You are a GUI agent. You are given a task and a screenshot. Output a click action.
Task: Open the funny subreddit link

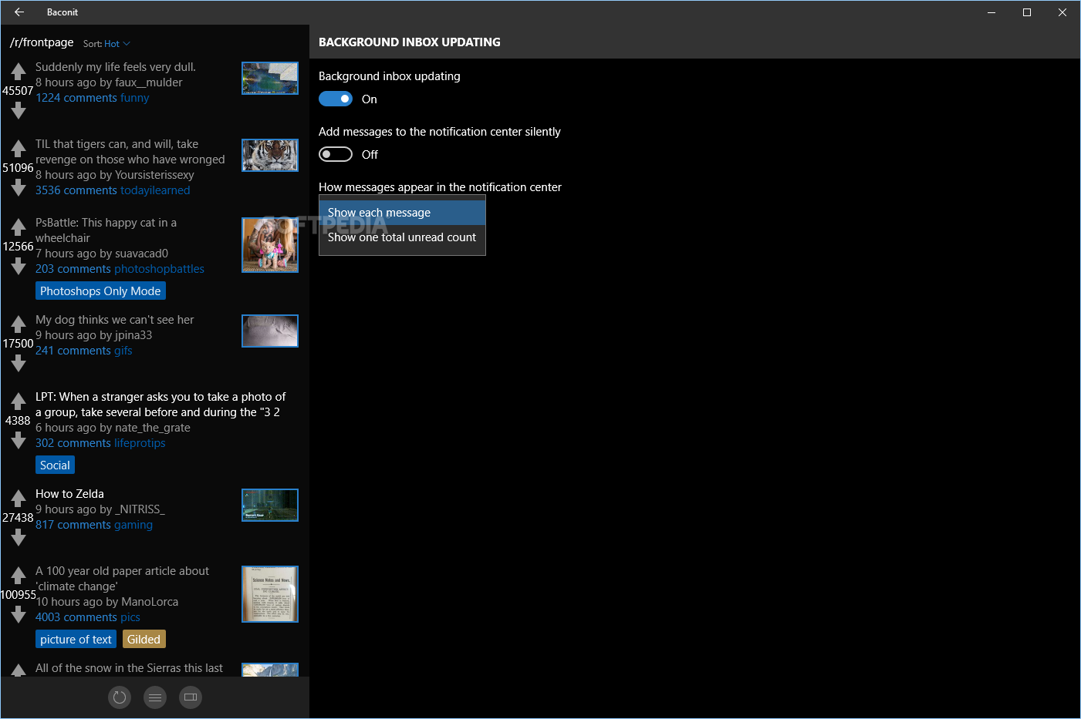pyautogui.click(x=135, y=98)
